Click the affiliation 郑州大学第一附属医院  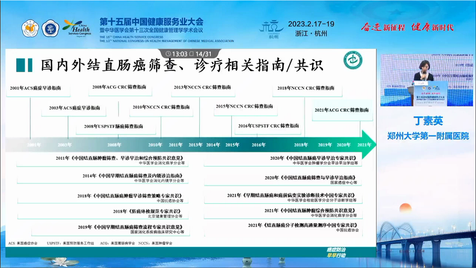[428, 136]
